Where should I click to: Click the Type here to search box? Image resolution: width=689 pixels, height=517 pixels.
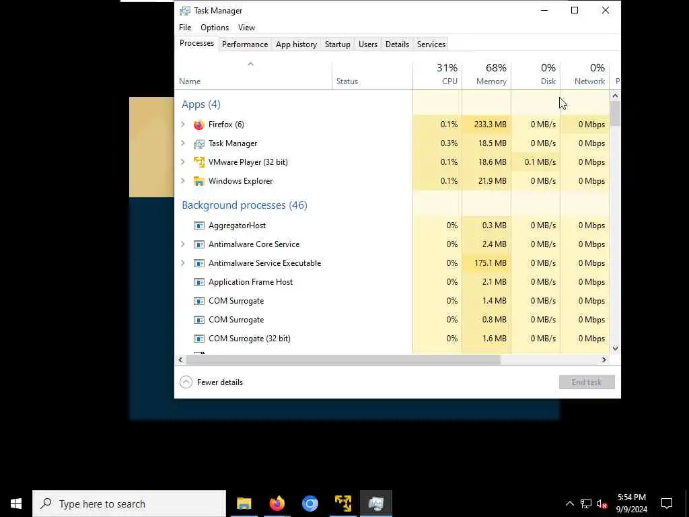click(129, 504)
